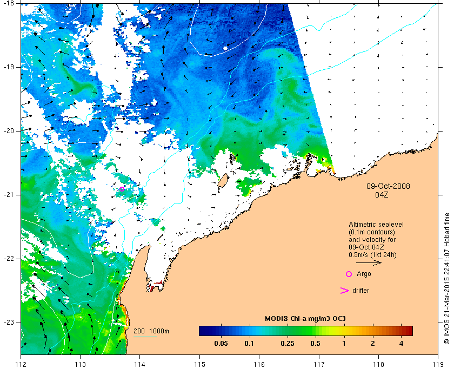Click the longitude axis label '119'
This screenshot has height=368, width=454.
click(x=438, y=364)
